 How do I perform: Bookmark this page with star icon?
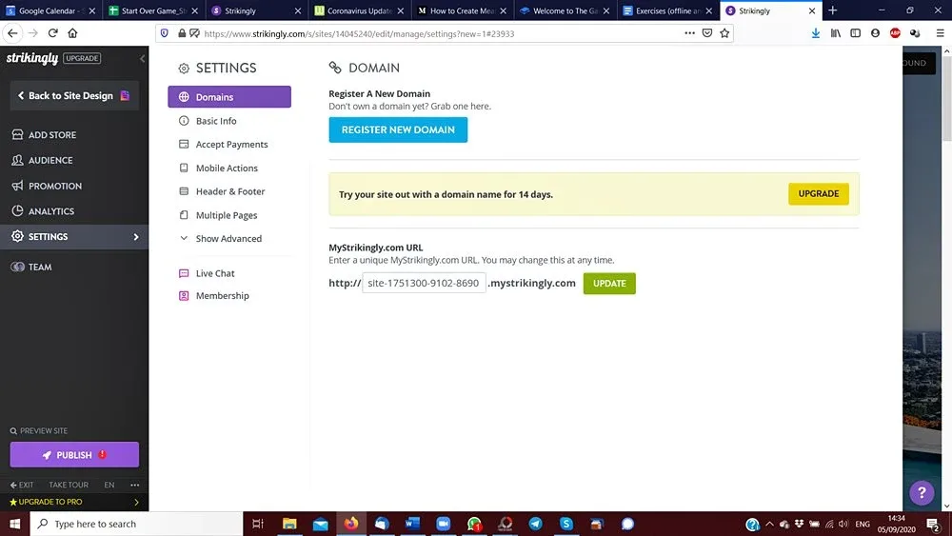724,33
